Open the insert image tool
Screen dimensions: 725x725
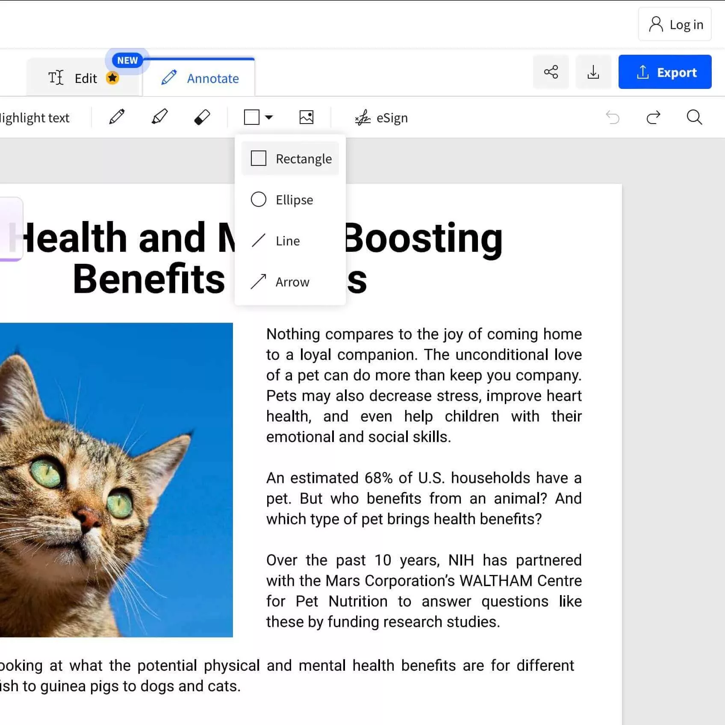click(307, 117)
